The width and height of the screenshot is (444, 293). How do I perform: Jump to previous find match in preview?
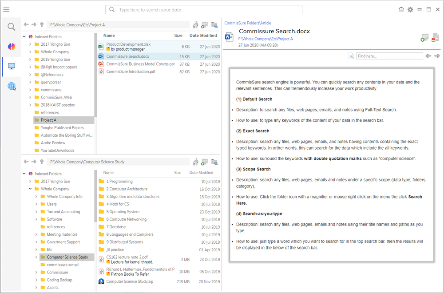pyautogui.click(x=428, y=56)
